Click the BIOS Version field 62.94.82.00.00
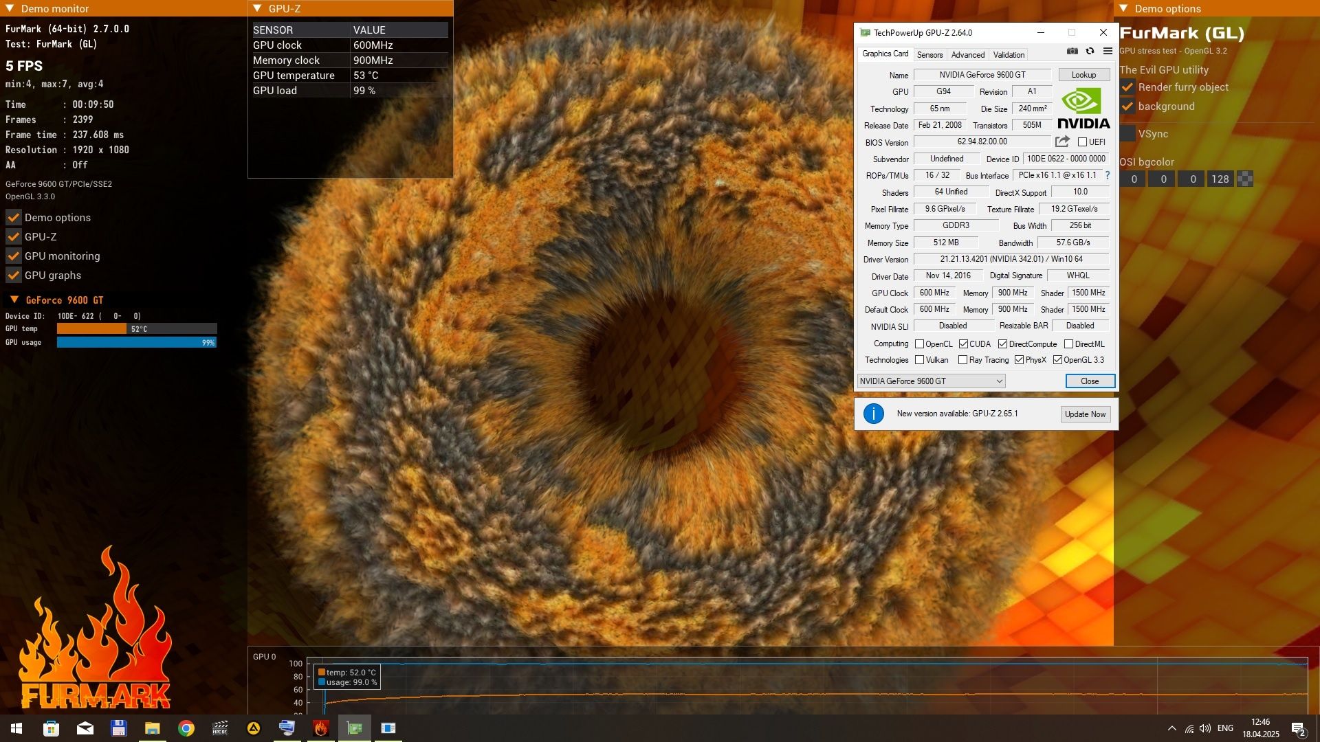Image resolution: width=1320 pixels, height=742 pixels. (982, 142)
